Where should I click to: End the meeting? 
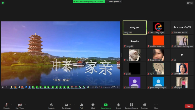click(189, 106)
